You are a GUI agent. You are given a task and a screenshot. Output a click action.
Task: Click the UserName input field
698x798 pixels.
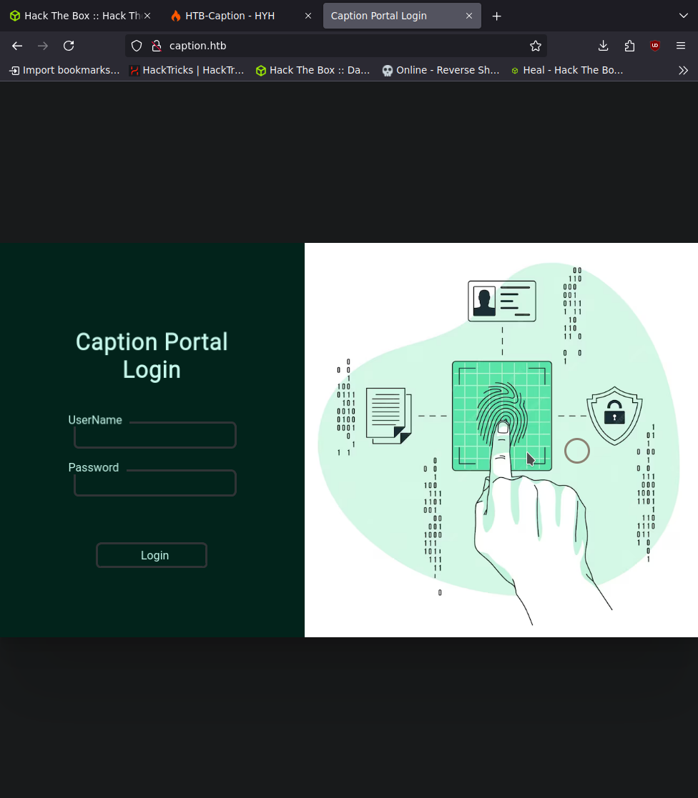tap(155, 436)
